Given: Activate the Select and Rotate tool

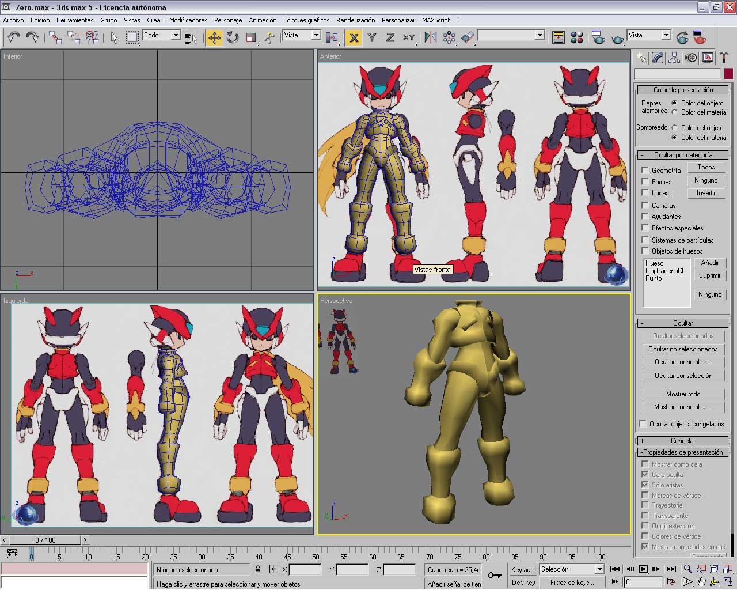Looking at the screenshot, I should click(233, 37).
